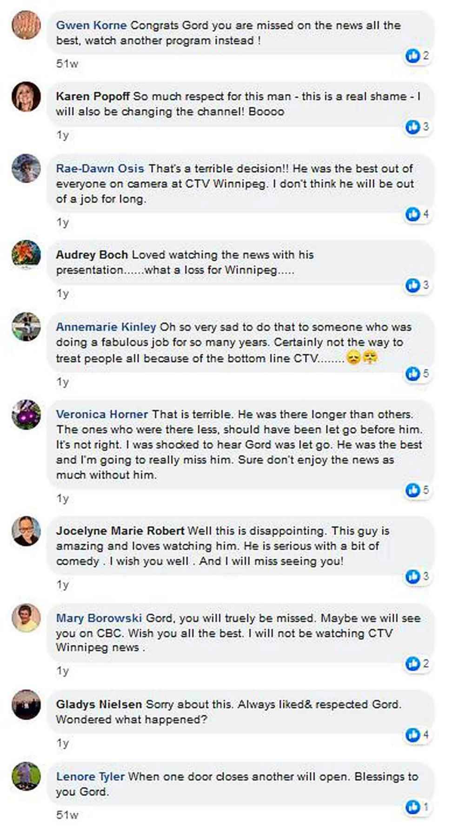465x827 pixels.
Task: Click Audrey Boch's flower avatar
Action: click(26, 255)
